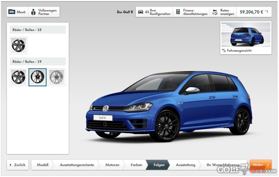The width and height of the screenshot is (279, 177).
Task: Click the Zurück left arrow icon
Action: point(10,165)
